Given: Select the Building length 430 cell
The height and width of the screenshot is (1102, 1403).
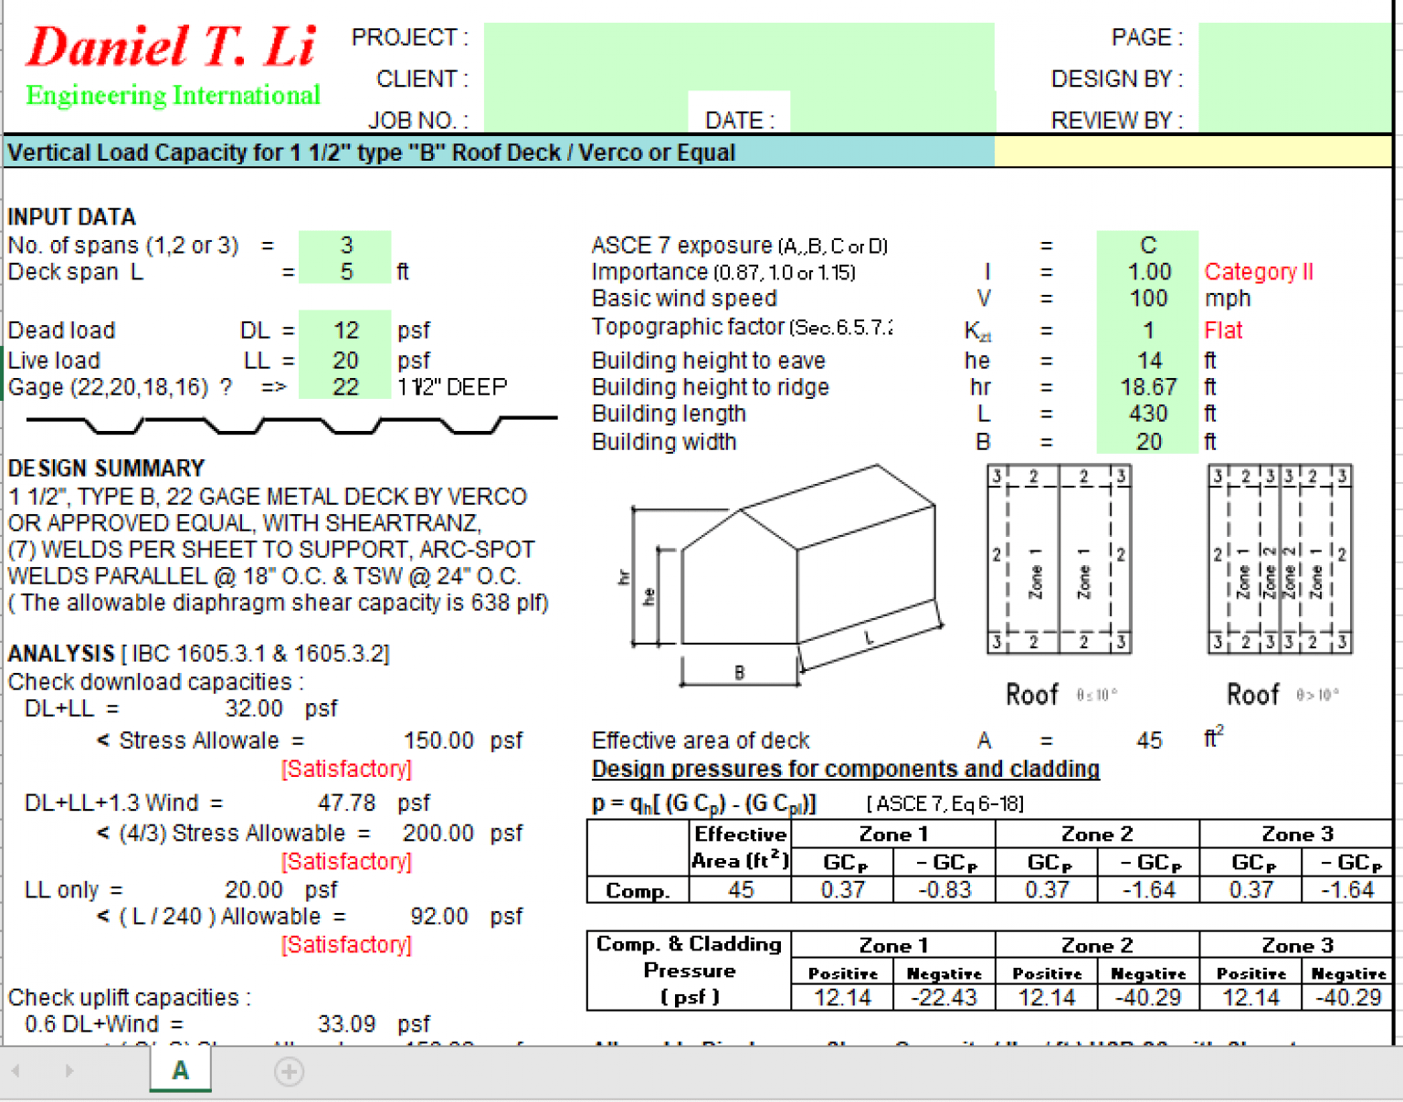Looking at the screenshot, I should pos(1148,414).
